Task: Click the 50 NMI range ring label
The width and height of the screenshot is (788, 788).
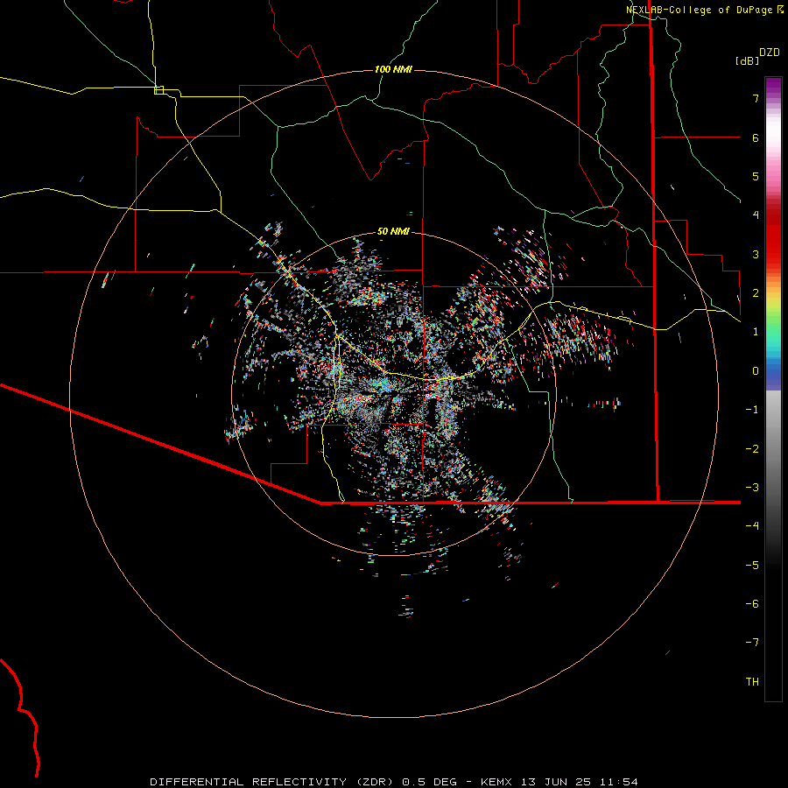Action: coord(393,231)
